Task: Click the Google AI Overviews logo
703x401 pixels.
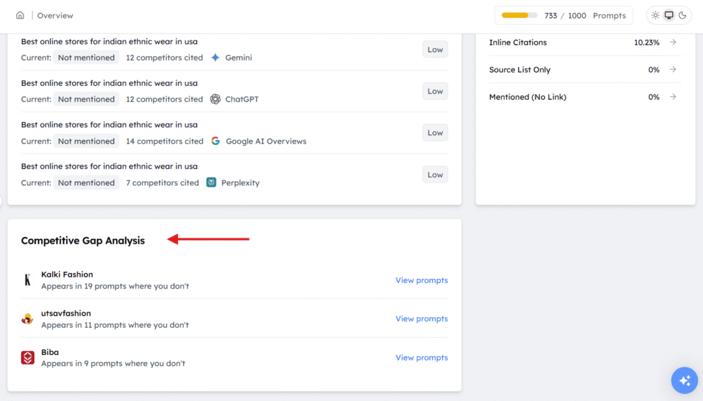Action: click(216, 141)
